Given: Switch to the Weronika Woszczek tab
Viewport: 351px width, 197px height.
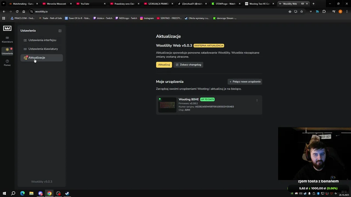Looking at the screenshot, I should point(57,4).
